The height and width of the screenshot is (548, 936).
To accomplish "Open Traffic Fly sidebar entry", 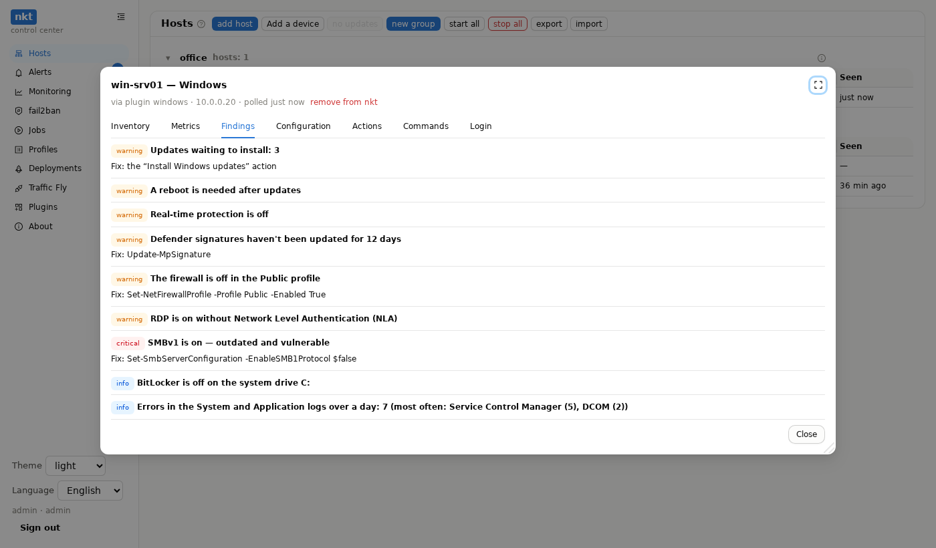I will (69, 188).
